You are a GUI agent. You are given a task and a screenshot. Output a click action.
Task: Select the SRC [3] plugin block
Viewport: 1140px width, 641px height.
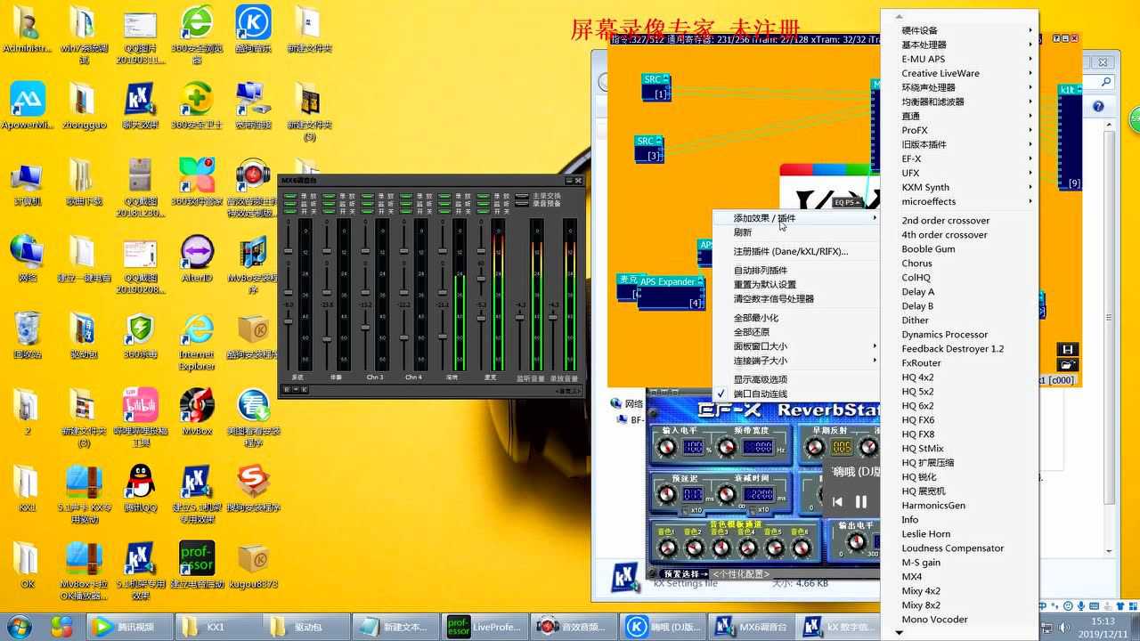tap(649, 149)
